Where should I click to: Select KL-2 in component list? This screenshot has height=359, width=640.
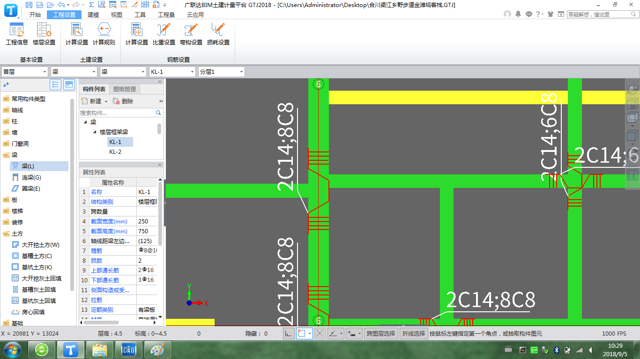115,152
